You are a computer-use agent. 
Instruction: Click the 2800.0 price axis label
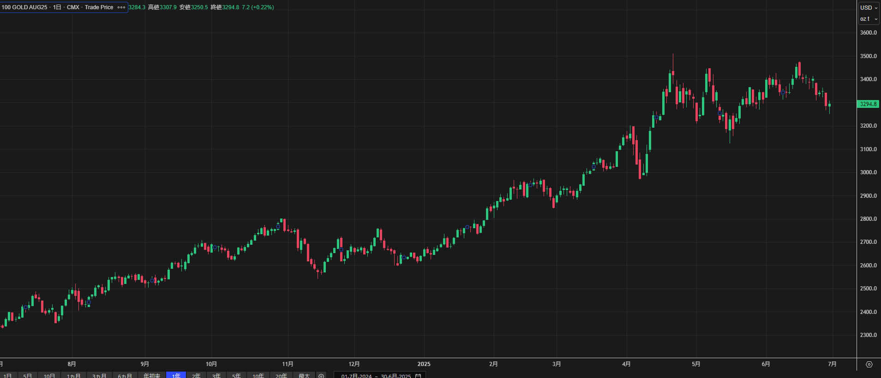point(869,219)
